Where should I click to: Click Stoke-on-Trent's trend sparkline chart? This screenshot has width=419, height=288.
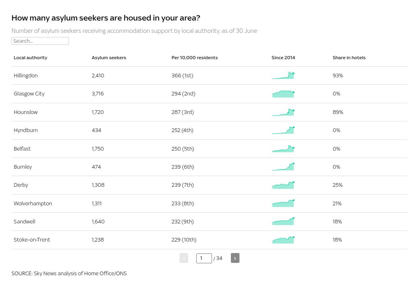pyautogui.click(x=283, y=240)
